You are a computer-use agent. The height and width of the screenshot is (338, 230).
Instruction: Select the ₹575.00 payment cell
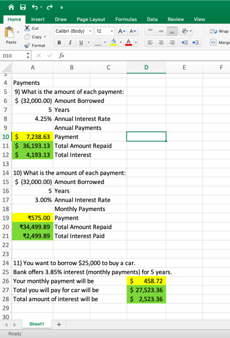point(32,218)
